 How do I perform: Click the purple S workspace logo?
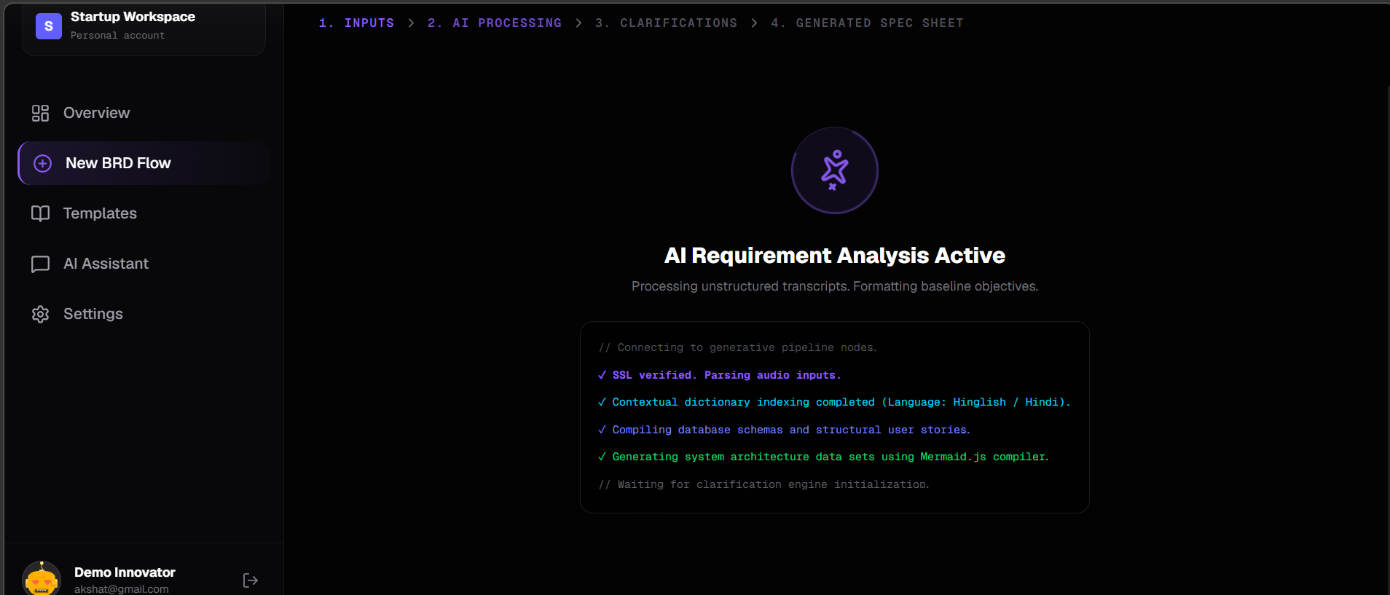(x=49, y=26)
